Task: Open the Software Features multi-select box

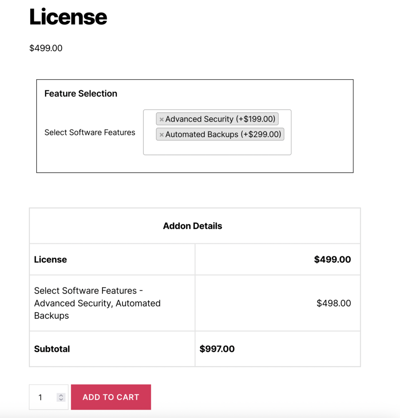Action: [217, 147]
